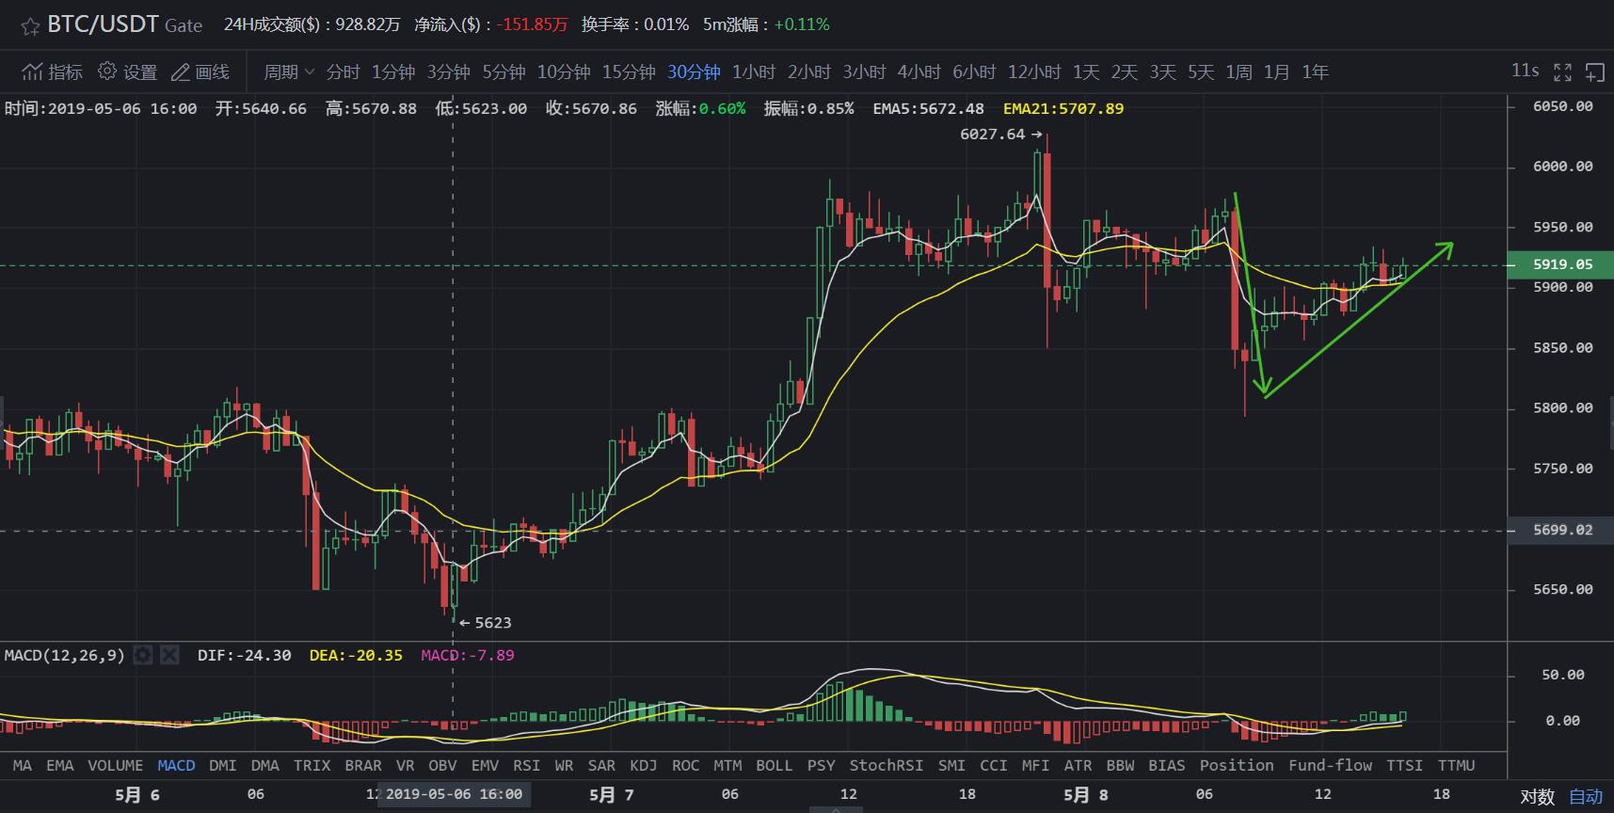Expand the 周期 period dropdown
1614x813 pixels.
[x=288, y=72]
